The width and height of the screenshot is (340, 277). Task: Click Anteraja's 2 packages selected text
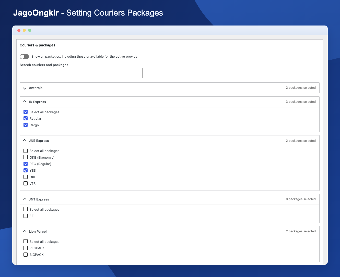pyautogui.click(x=301, y=88)
